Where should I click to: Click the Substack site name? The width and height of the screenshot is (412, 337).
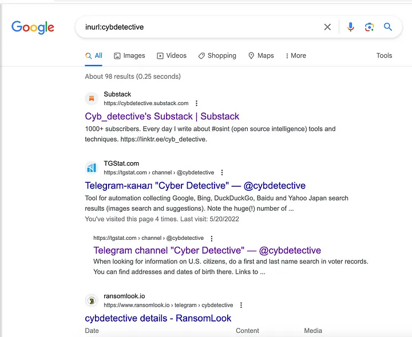point(117,94)
